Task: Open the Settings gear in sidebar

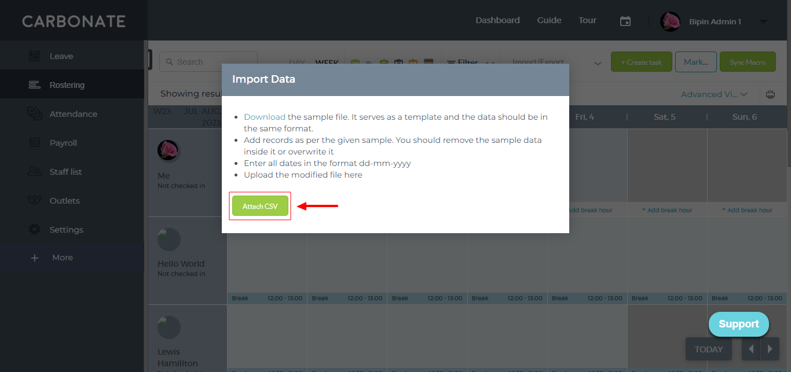Action: (x=35, y=230)
